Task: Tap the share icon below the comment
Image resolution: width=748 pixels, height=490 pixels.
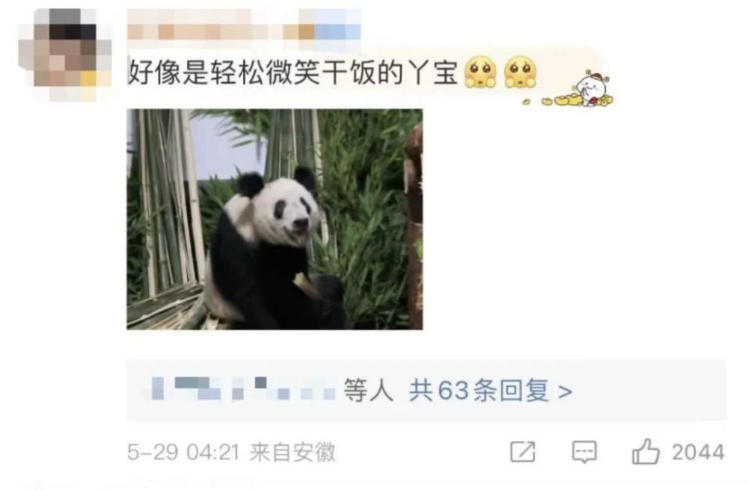Action: click(522, 451)
